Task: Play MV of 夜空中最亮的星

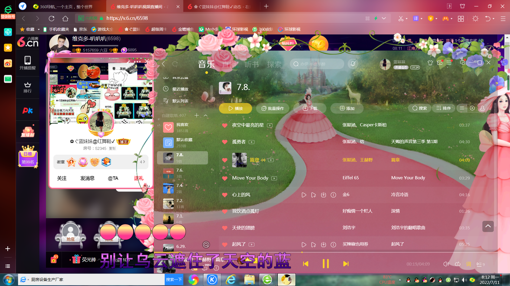Action: coord(270,125)
